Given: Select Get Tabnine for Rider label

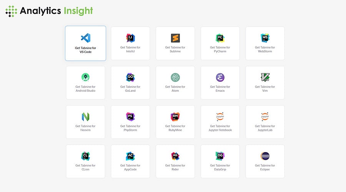Looking at the screenshot, I should [x=175, y=167].
